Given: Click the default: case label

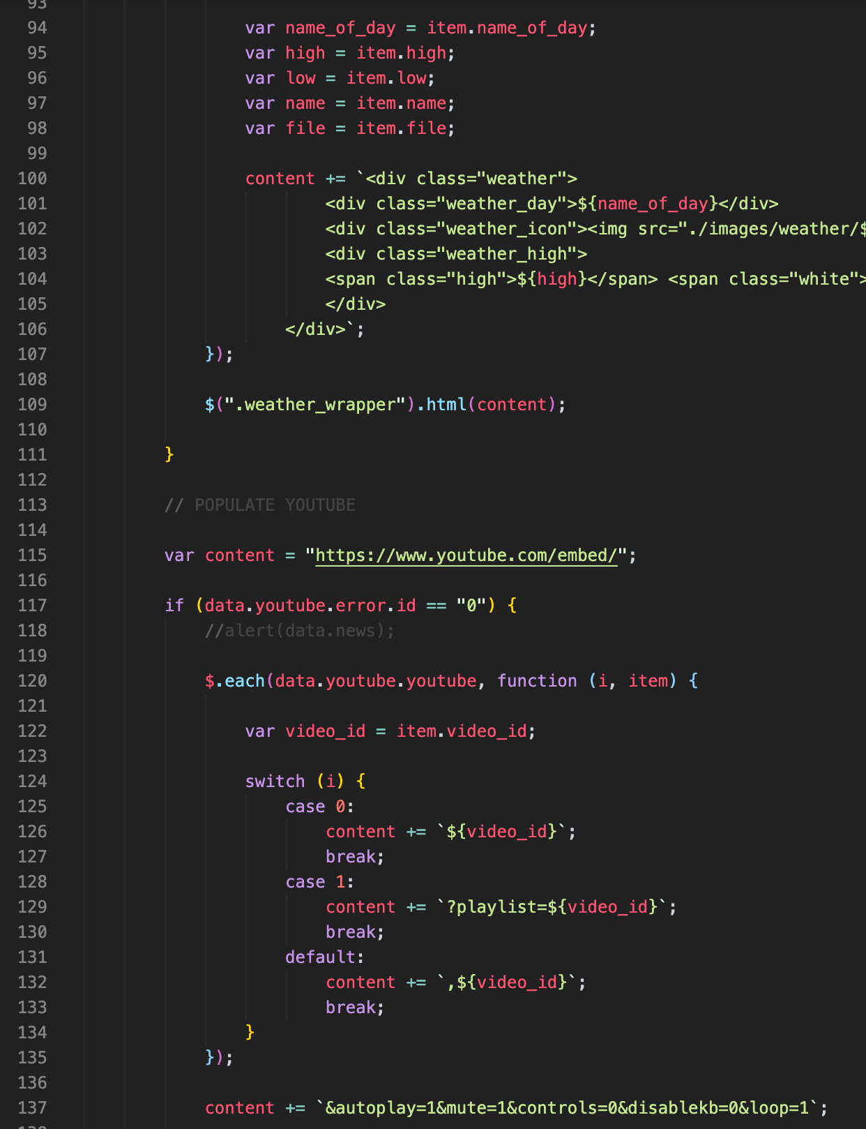Looking at the screenshot, I should click(324, 957).
